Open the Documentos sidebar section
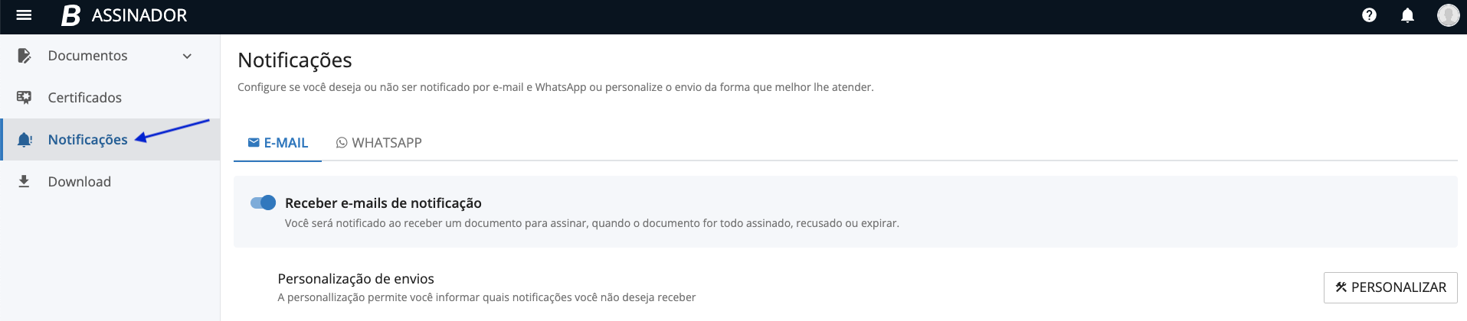1467x321 pixels. pos(87,56)
